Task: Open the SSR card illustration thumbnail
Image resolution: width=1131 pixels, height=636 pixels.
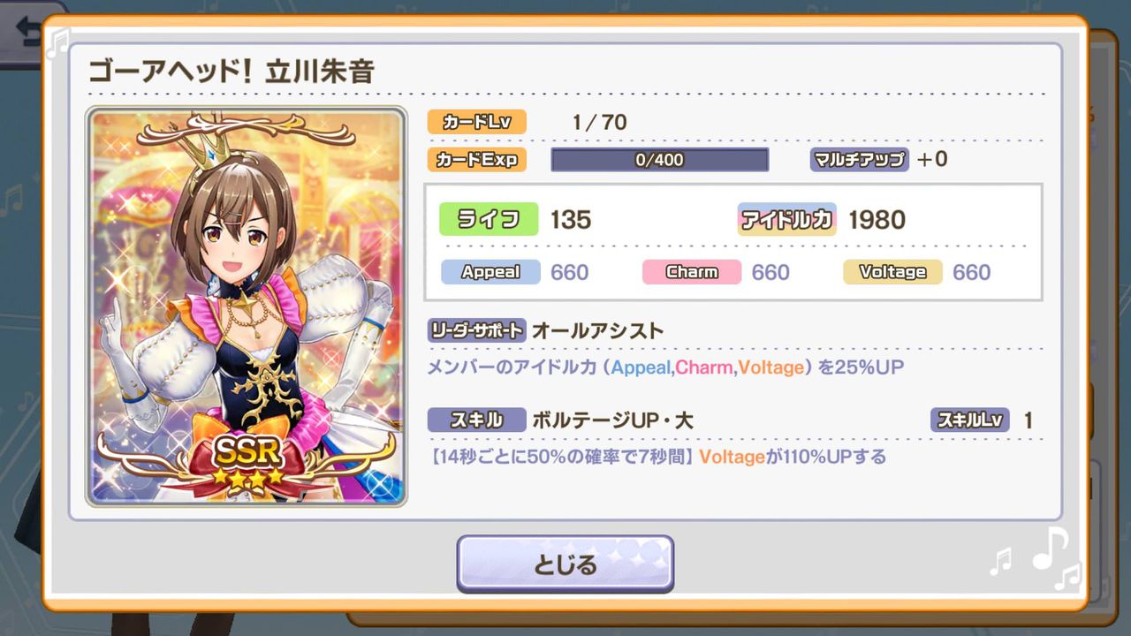Action: 247,307
